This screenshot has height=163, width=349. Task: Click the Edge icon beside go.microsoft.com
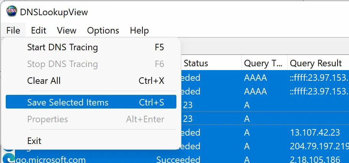(x=6, y=159)
